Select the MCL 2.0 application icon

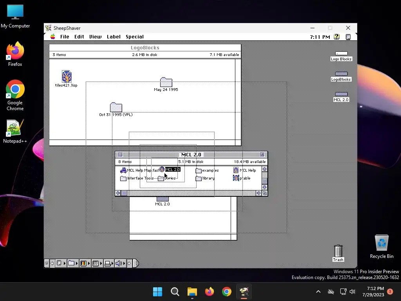170,169
